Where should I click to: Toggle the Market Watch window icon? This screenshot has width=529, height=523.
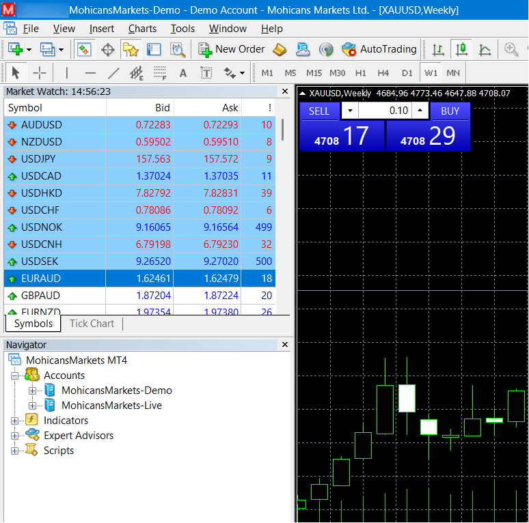pyautogui.click(x=84, y=50)
